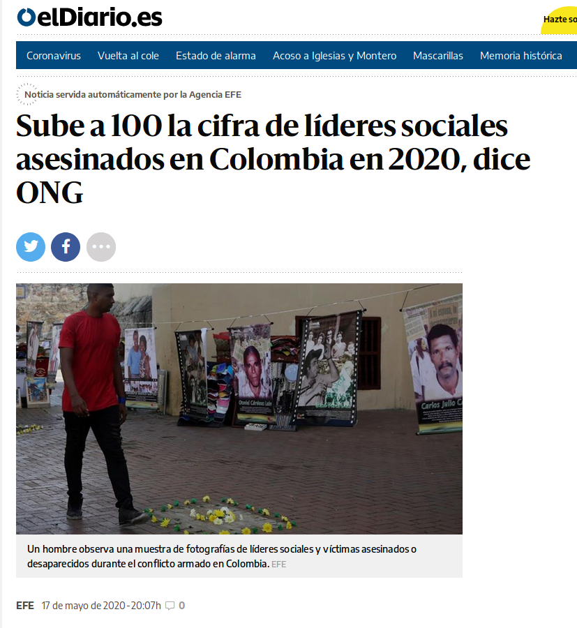Click the EFE author label
577x628 pixels.
[25, 606]
